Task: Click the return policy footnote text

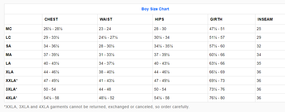Action: pyautogui.click(x=96, y=107)
